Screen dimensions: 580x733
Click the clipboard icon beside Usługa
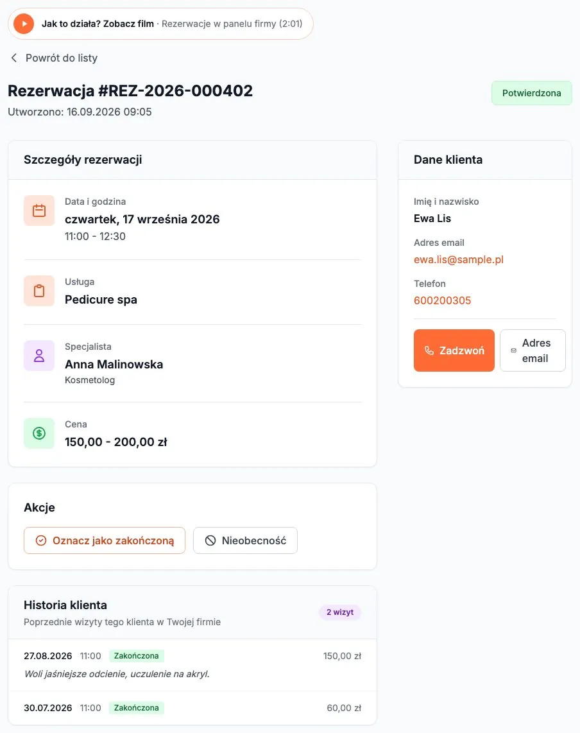pyautogui.click(x=39, y=291)
